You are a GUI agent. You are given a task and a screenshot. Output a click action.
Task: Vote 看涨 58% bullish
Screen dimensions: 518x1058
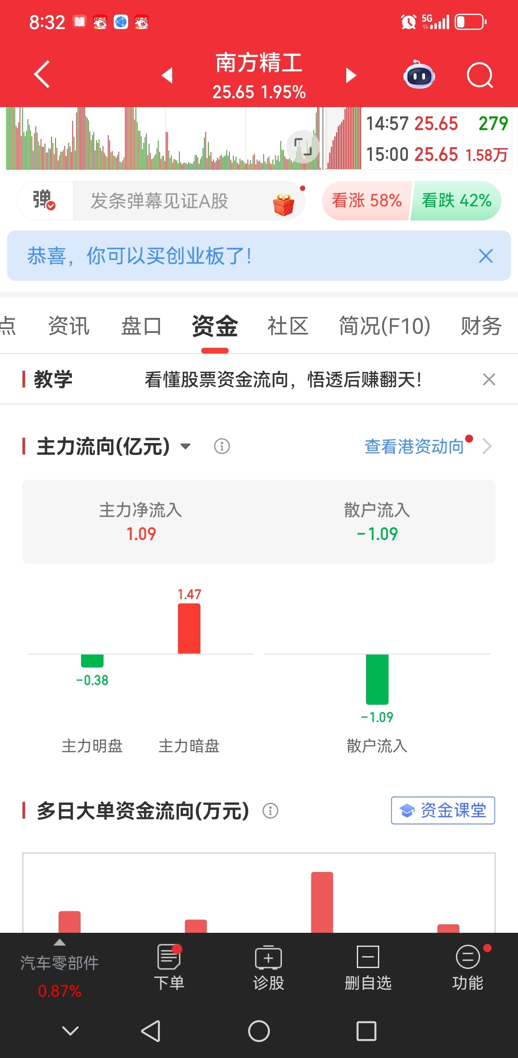pos(366,201)
